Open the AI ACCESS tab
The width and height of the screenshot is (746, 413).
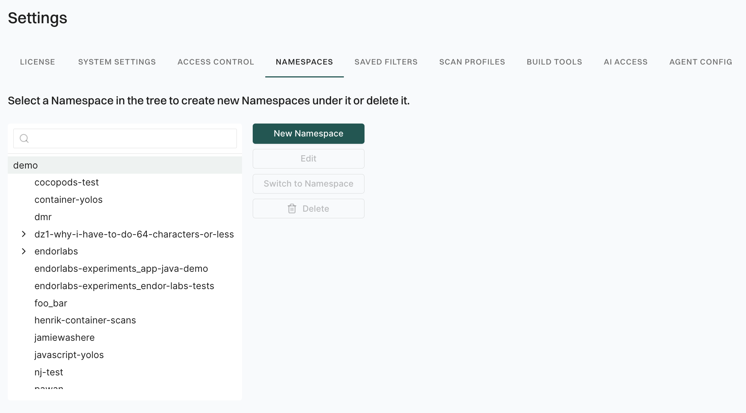click(x=625, y=62)
